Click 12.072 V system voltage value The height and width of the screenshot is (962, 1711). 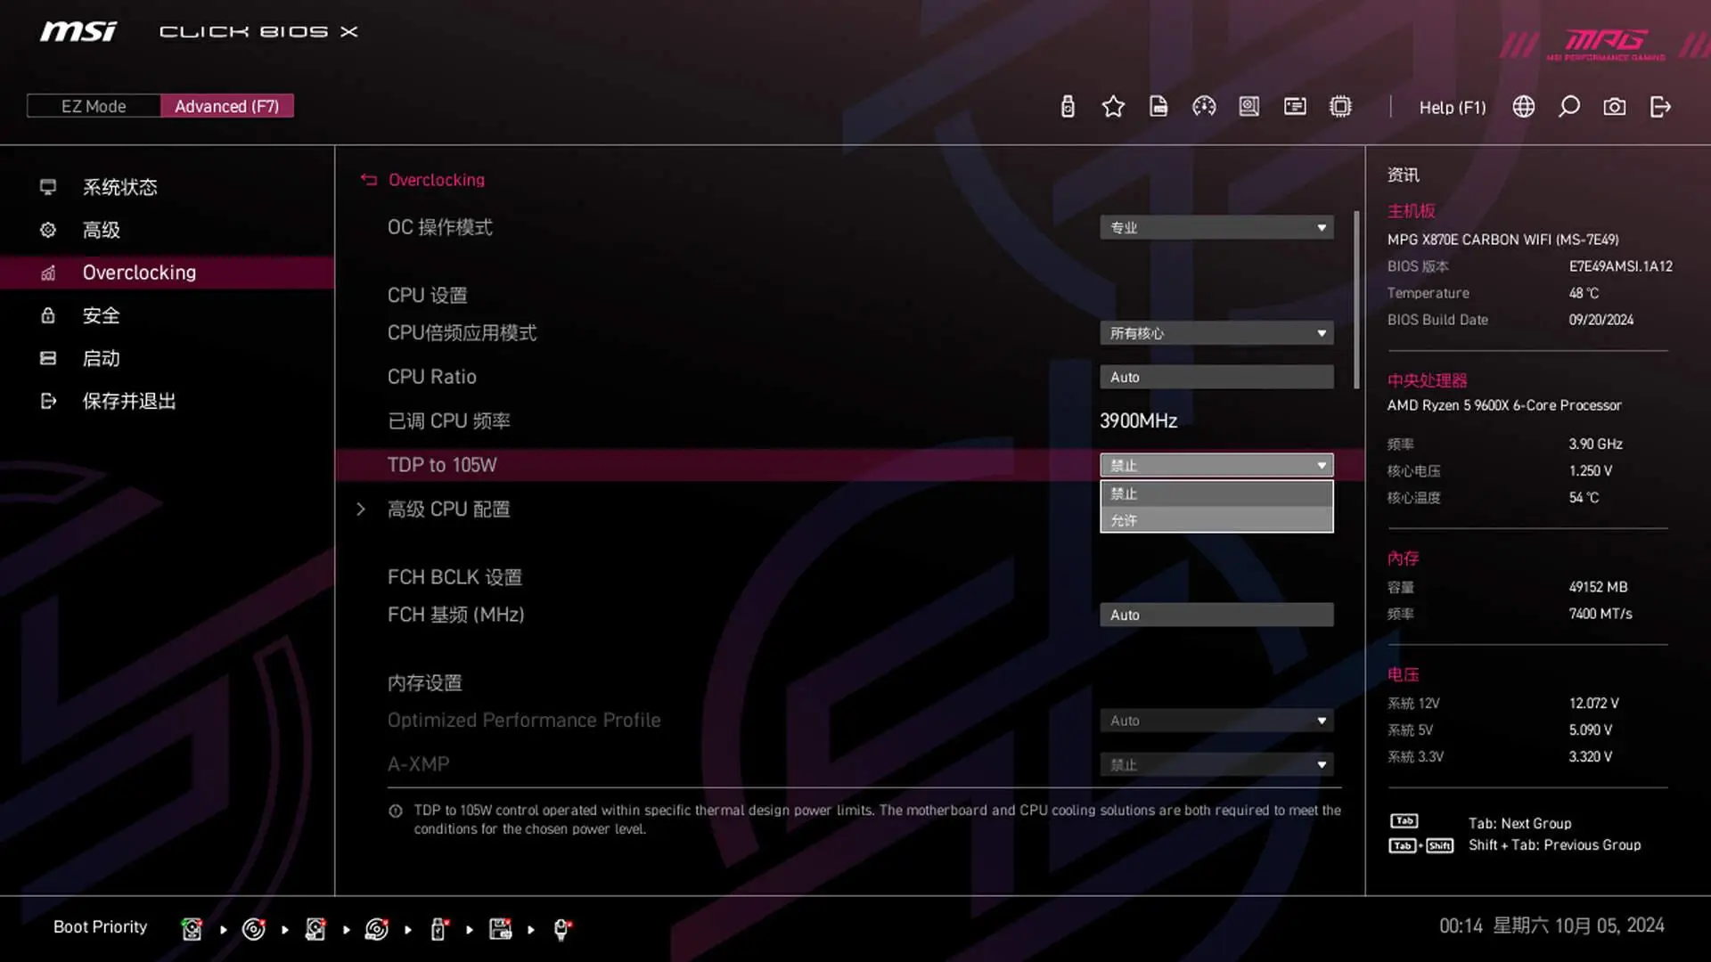click(x=1593, y=703)
